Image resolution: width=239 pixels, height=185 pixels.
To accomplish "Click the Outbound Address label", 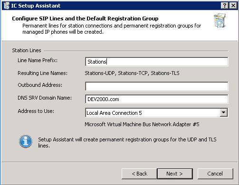I will [x=40, y=85].
